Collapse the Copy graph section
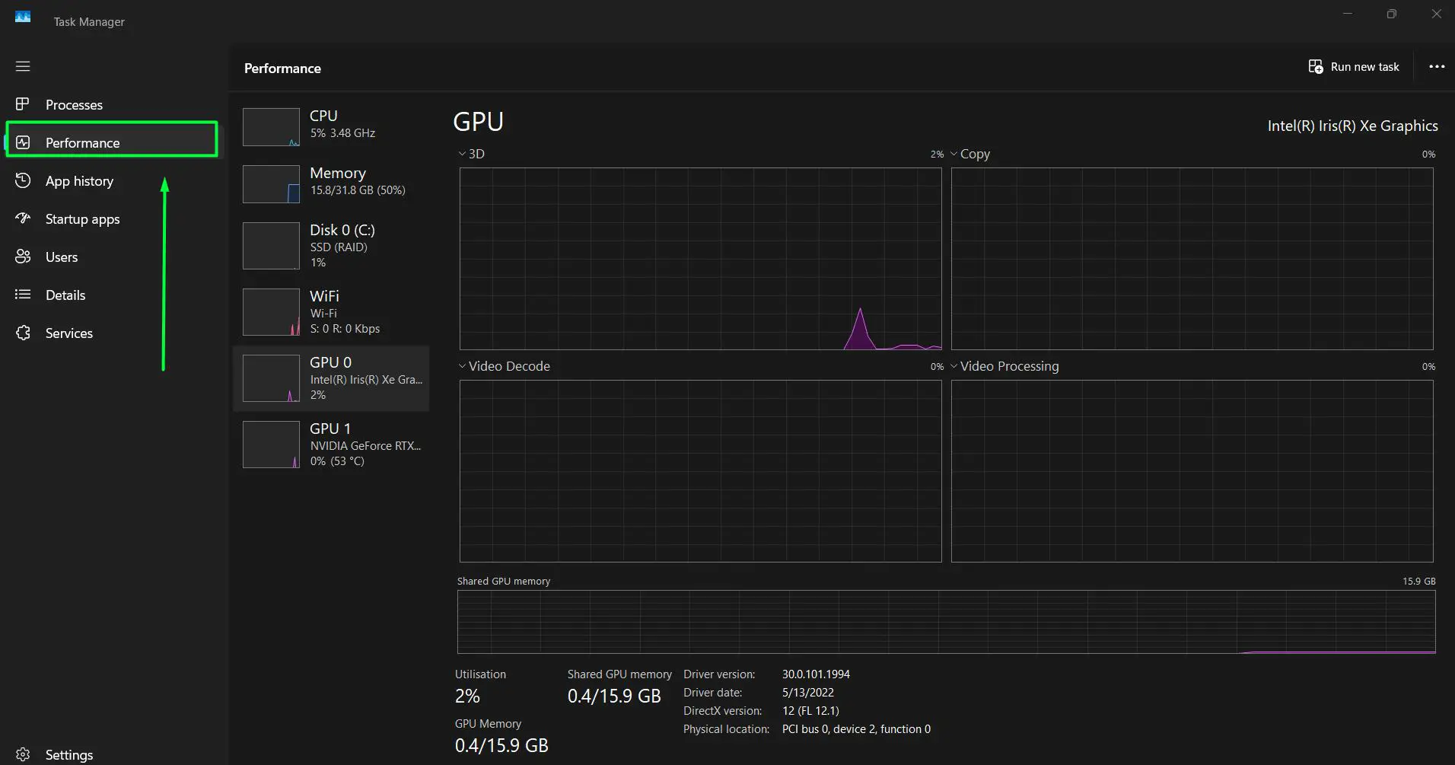The width and height of the screenshot is (1455, 765). coord(956,153)
